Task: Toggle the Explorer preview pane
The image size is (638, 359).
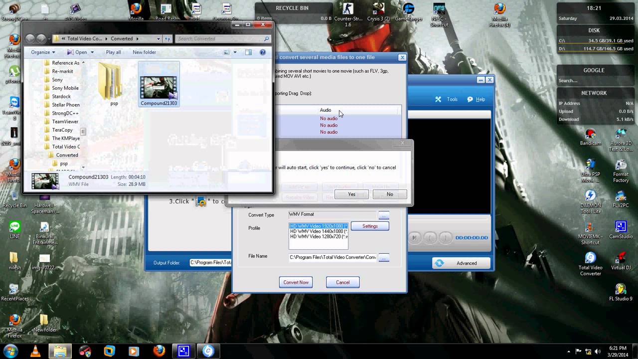Action: coord(248,52)
